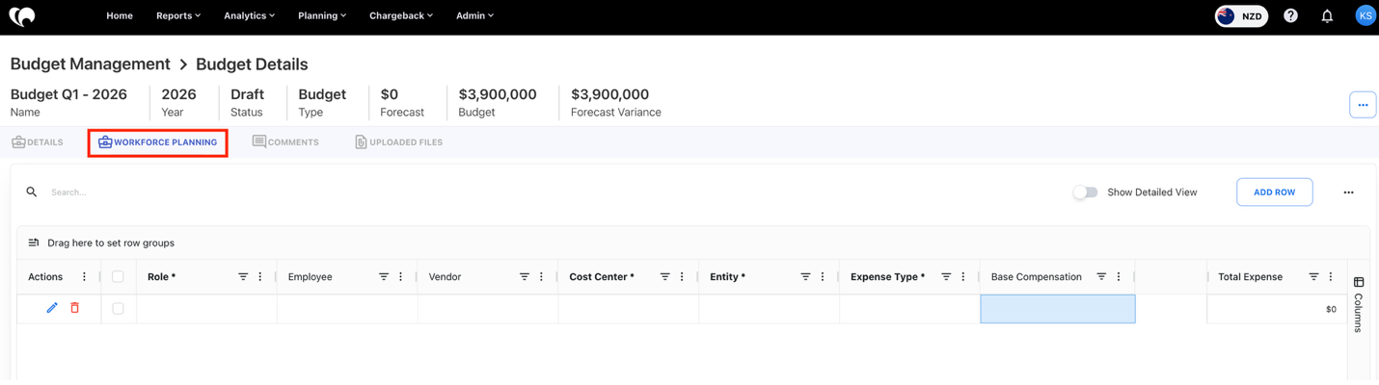The width and height of the screenshot is (1379, 385).
Task: Check the select-all header checkbox
Action: (x=118, y=277)
